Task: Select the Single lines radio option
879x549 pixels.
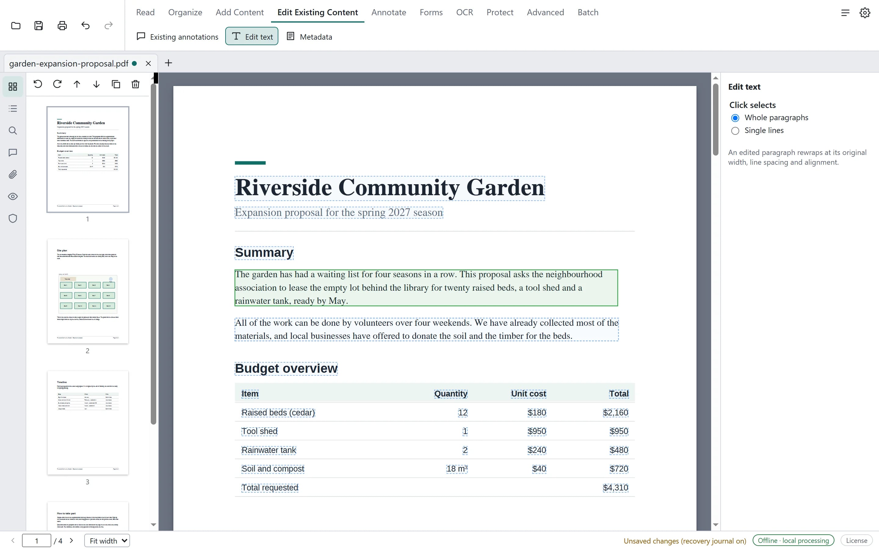Action: 735,131
